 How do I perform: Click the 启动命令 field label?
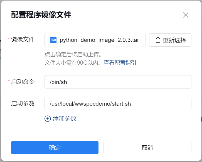tap(23, 82)
